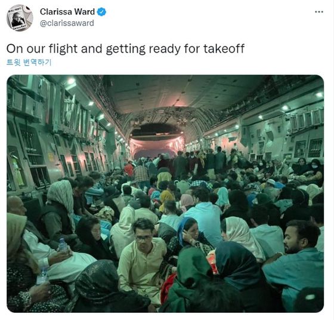Image resolution: width=334 pixels, height=320 pixels.
Task: Click the blue verified badge
Action: (101, 12)
